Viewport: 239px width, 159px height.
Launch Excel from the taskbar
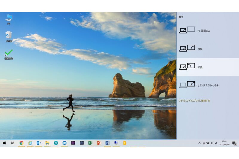[90, 143]
